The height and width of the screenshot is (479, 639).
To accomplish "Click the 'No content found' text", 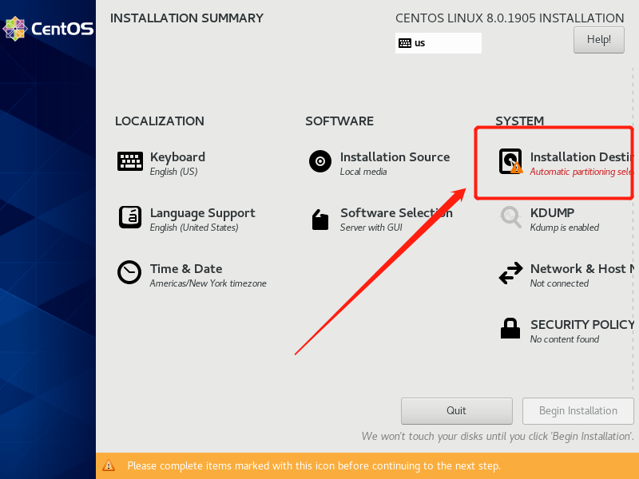I will point(565,338).
